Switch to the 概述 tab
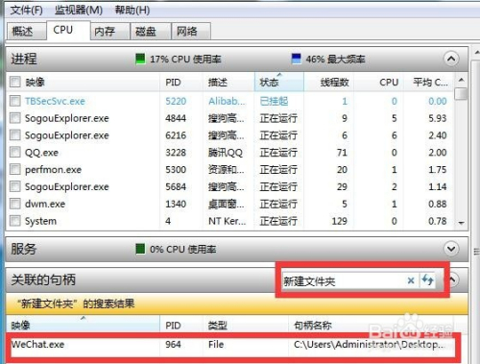 26,31
